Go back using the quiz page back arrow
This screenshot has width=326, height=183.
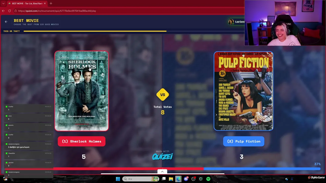pos(6,22)
